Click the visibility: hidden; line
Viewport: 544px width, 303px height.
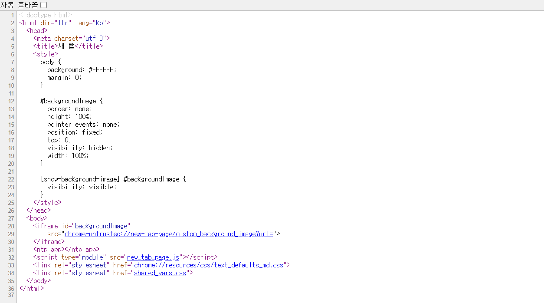pos(80,148)
